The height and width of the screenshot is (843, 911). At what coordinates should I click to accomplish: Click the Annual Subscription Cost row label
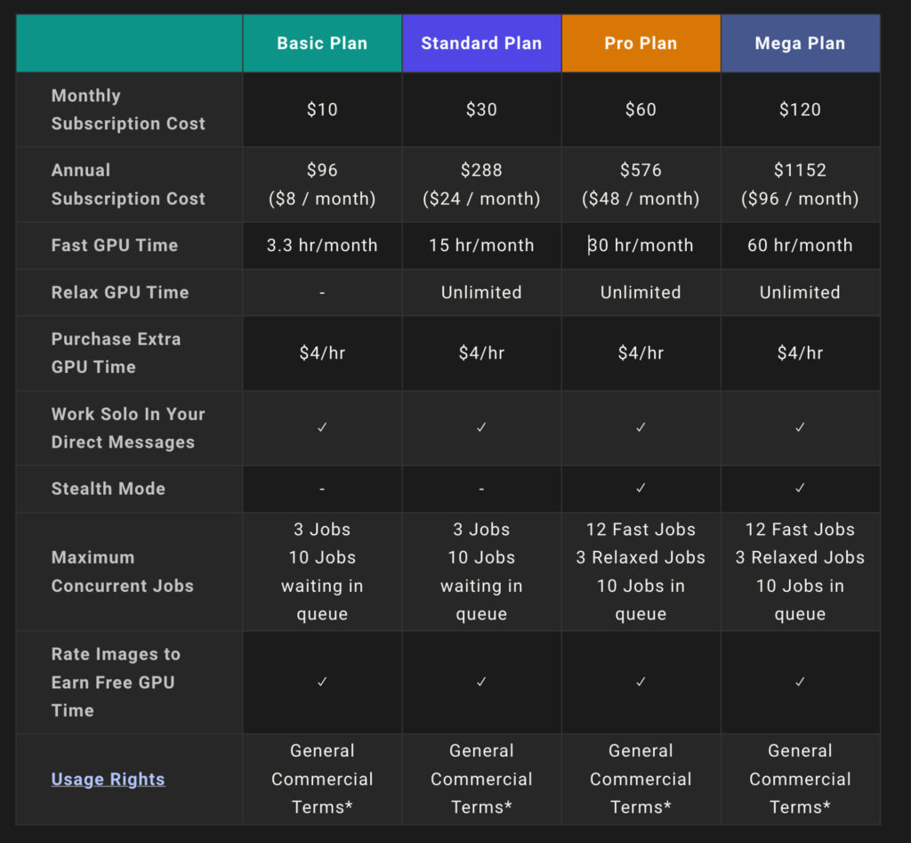click(128, 184)
